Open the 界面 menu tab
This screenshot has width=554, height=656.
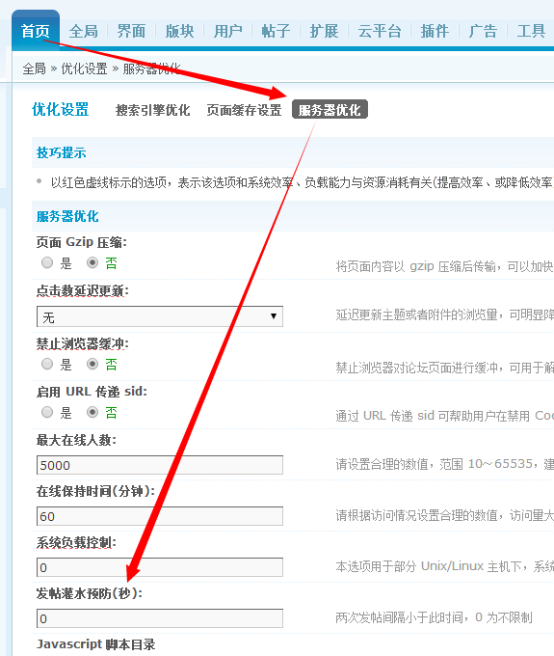[131, 31]
